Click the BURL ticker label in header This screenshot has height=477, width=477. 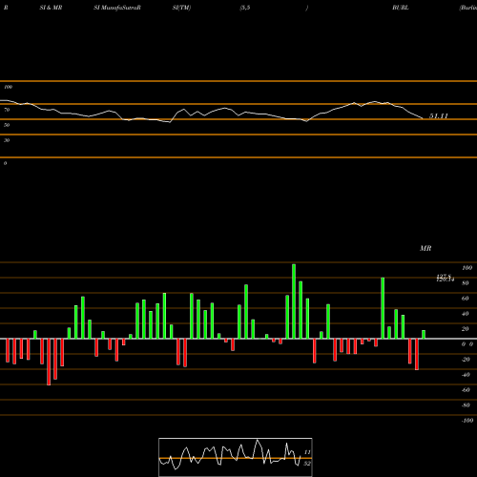click(x=401, y=8)
